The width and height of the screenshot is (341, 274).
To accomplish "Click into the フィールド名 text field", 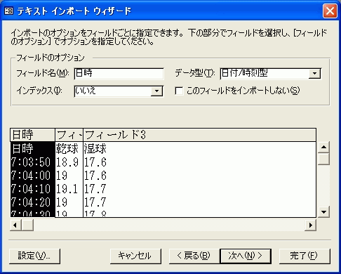I will point(119,74).
